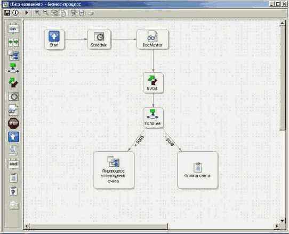Open the process info icon
This screenshot has width=289, height=234.
[x=15, y=13]
